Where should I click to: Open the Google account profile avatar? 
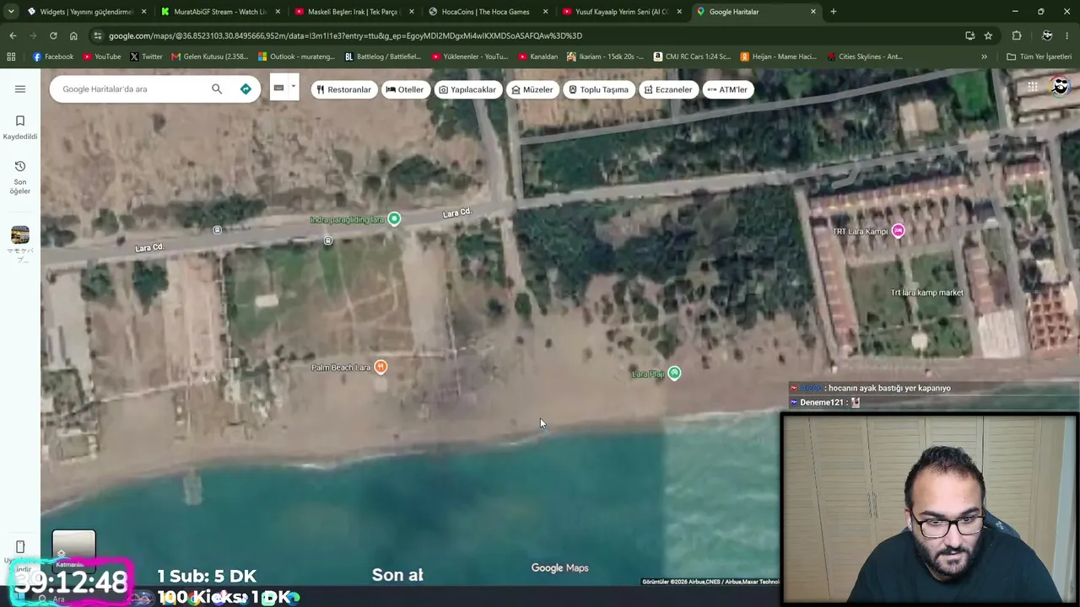tap(1061, 87)
